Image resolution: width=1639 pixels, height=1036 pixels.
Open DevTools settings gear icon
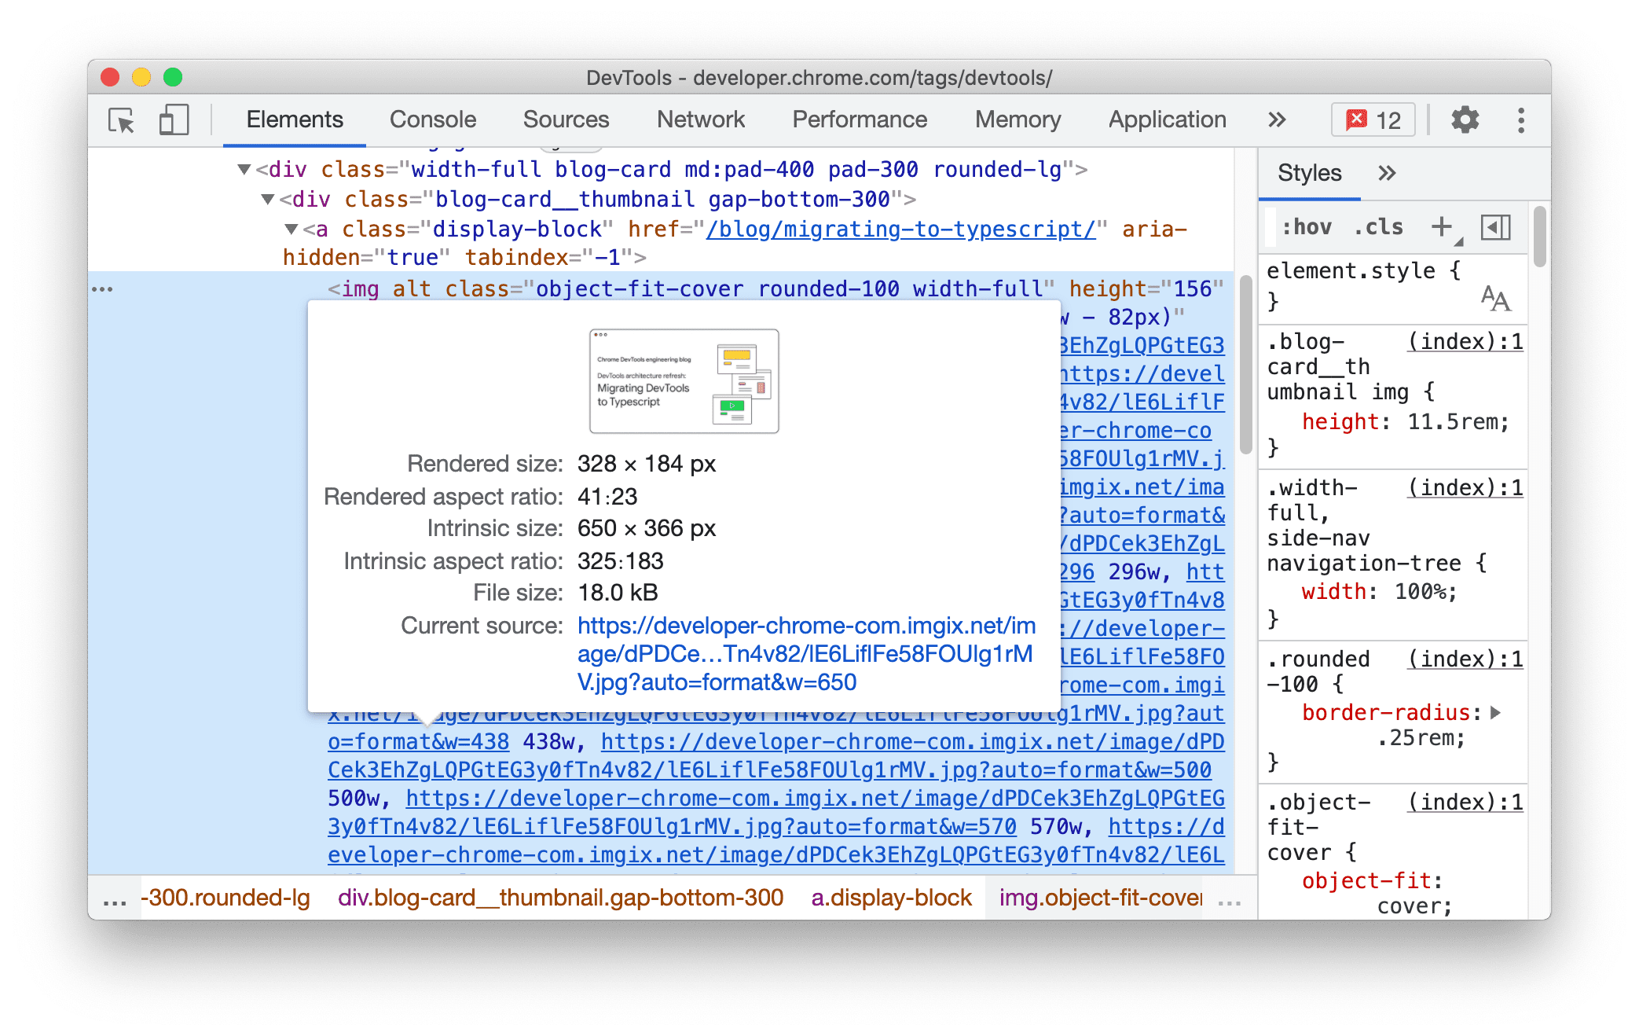pos(1465,118)
